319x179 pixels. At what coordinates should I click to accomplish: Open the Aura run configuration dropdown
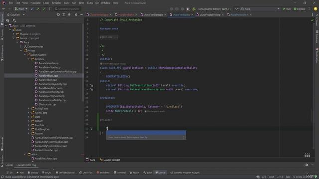(260, 9)
